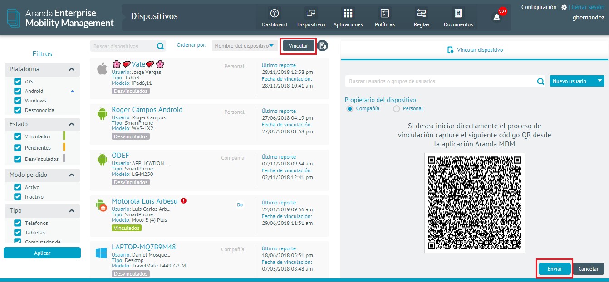Viewport: 609px width, 282px height.
Task: Click the Apple icon on Vale device
Action: 102,68
